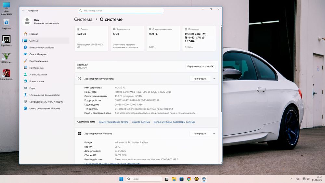Select the Сборка ОС value 26200.5710
This screenshot has height=183, width=325.
tap(121, 155)
